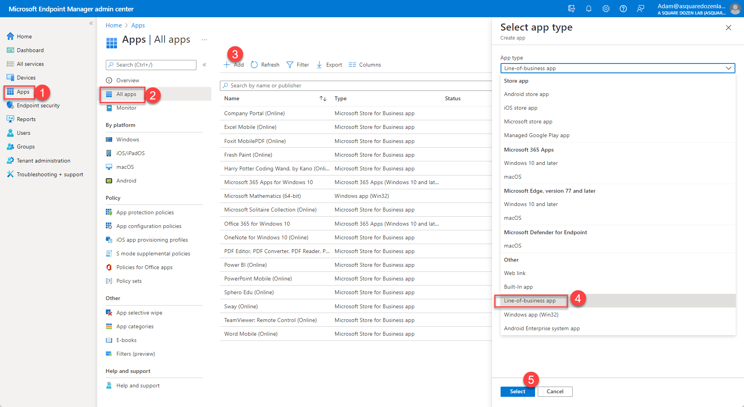Open the App type dropdown
The height and width of the screenshot is (407, 744).
point(618,68)
